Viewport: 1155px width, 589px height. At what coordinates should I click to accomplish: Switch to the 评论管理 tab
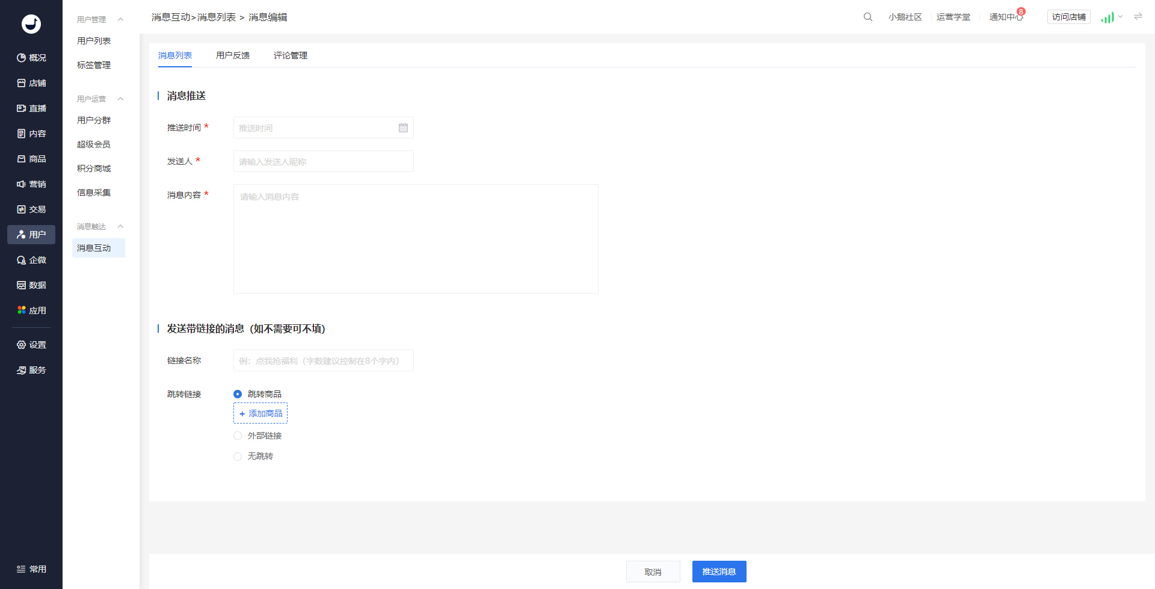click(290, 55)
